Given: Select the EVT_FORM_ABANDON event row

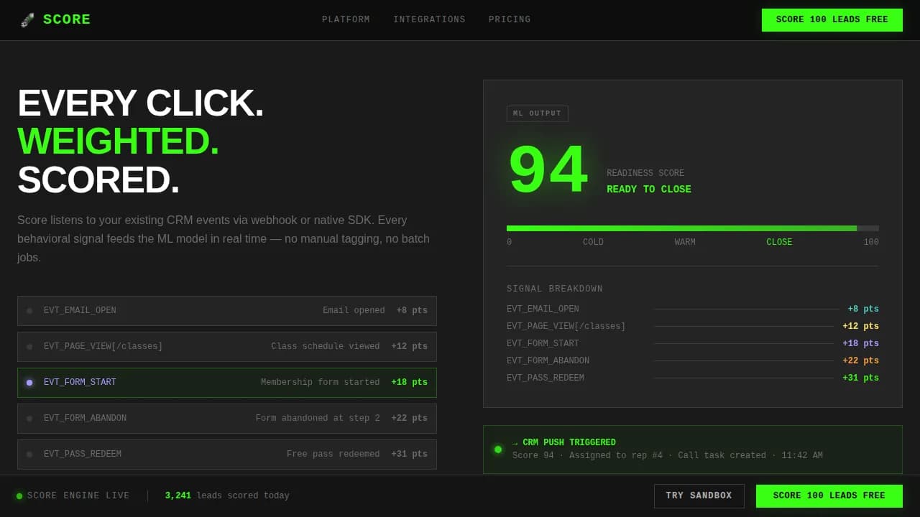Looking at the screenshot, I should pyautogui.click(x=227, y=419).
